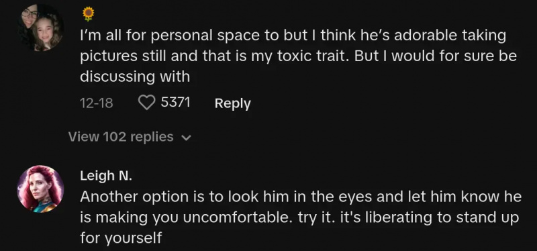Click the trailing text "discussing with"
The height and width of the screenshot is (251, 537).
(x=135, y=77)
